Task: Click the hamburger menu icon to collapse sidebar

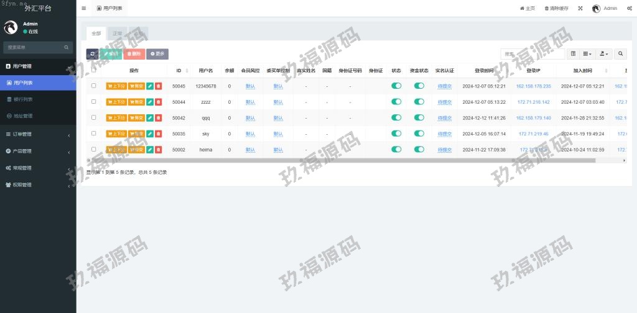Action: coord(84,9)
